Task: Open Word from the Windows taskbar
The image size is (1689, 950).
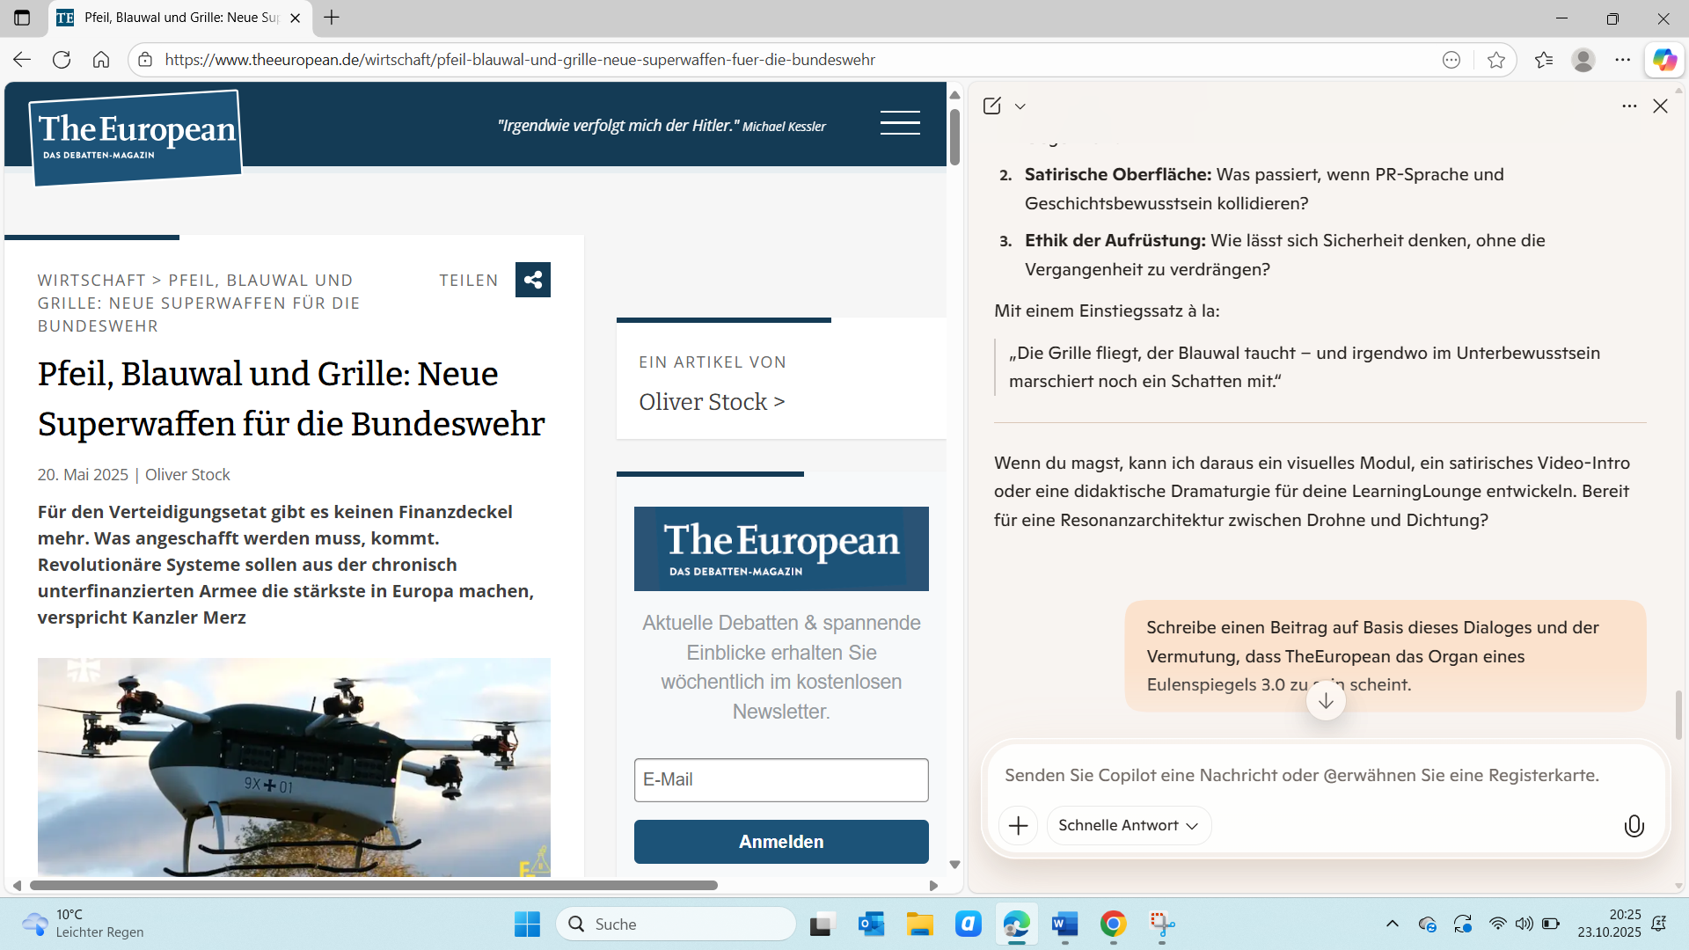Action: click(1064, 924)
